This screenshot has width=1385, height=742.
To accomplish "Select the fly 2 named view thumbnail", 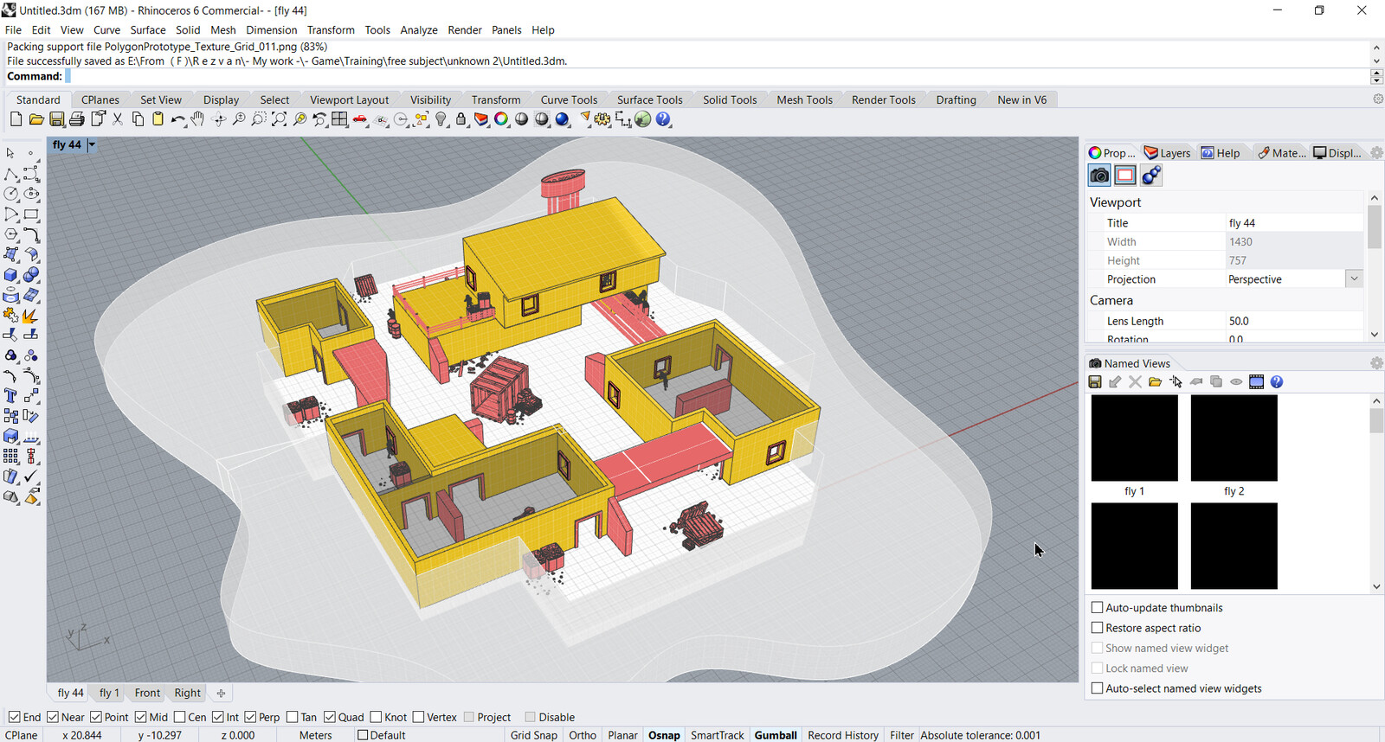I will [x=1234, y=438].
